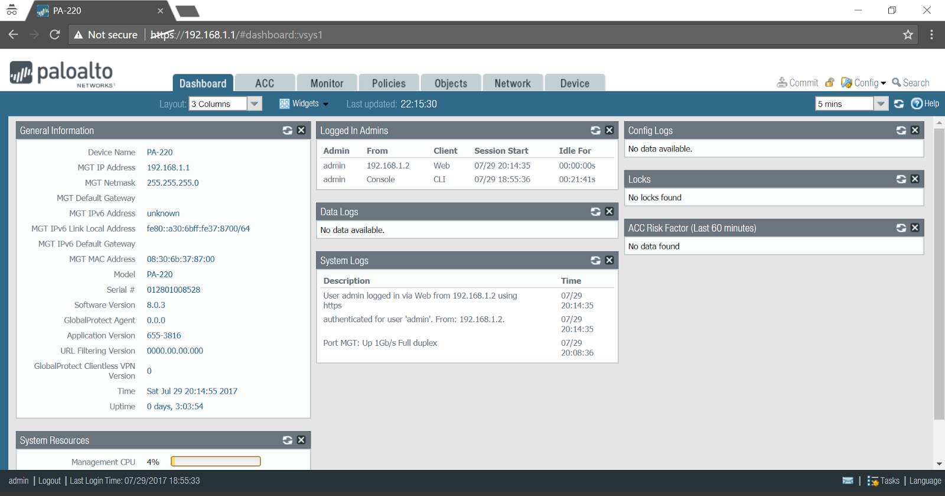
Task: Close the Data Logs widget
Action: coord(610,212)
